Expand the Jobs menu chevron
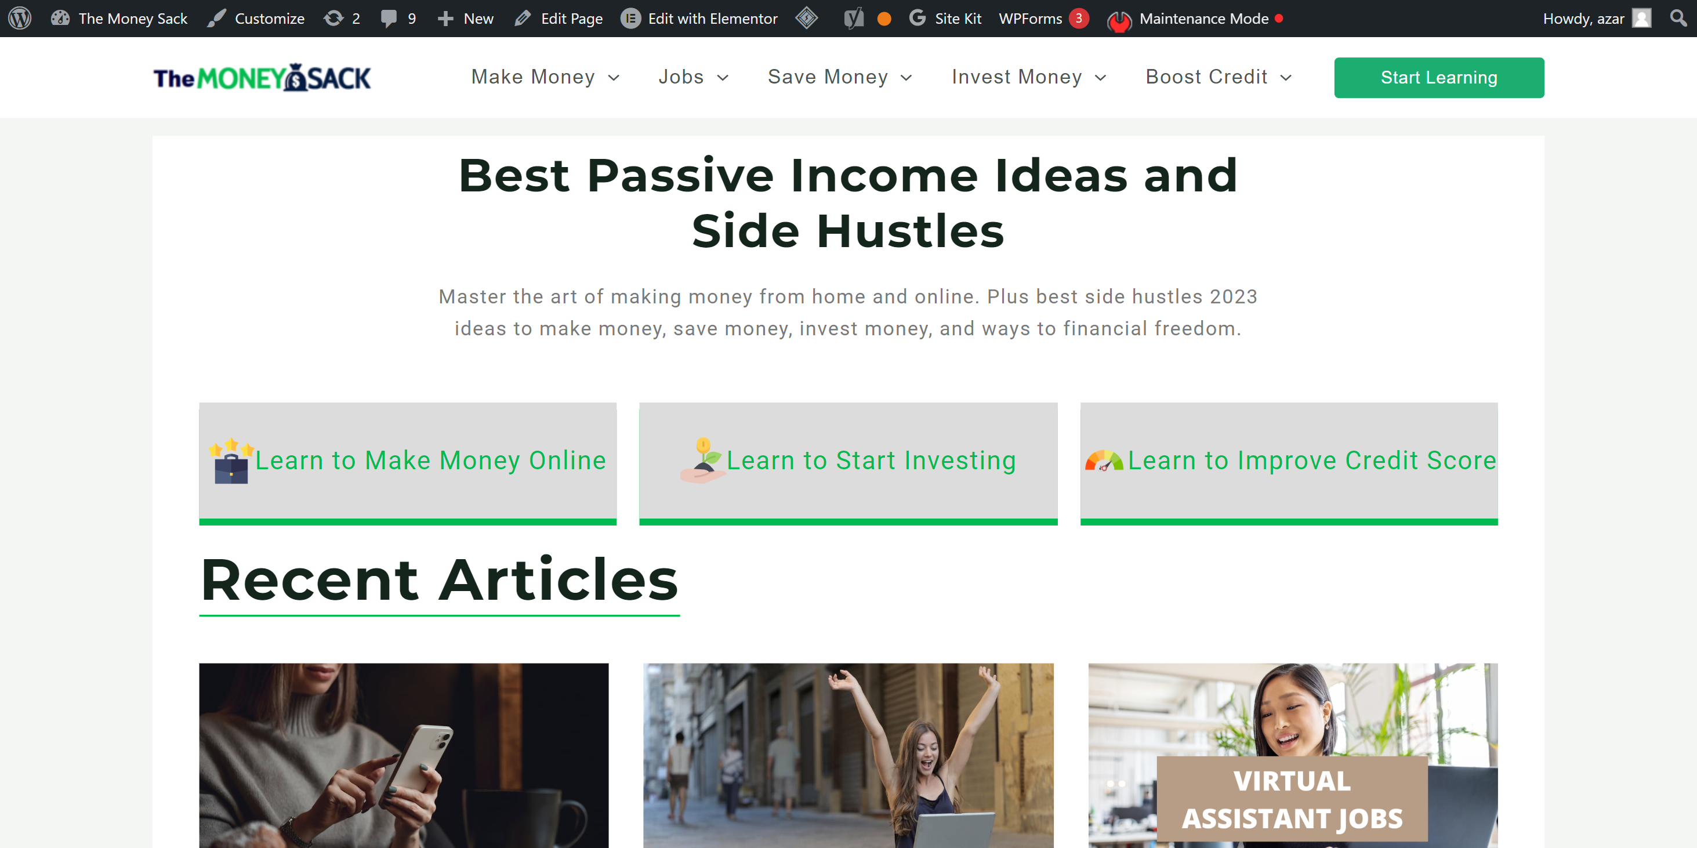1697x848 pixels. point(723,78)
